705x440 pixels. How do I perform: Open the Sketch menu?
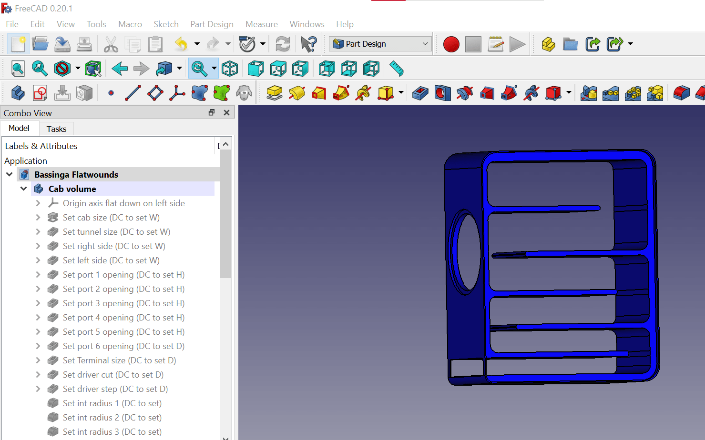pos(166,24)
